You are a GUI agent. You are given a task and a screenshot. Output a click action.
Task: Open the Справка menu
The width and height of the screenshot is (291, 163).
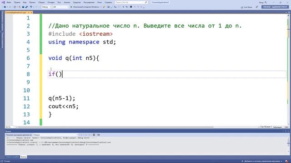tap(108, 2)
